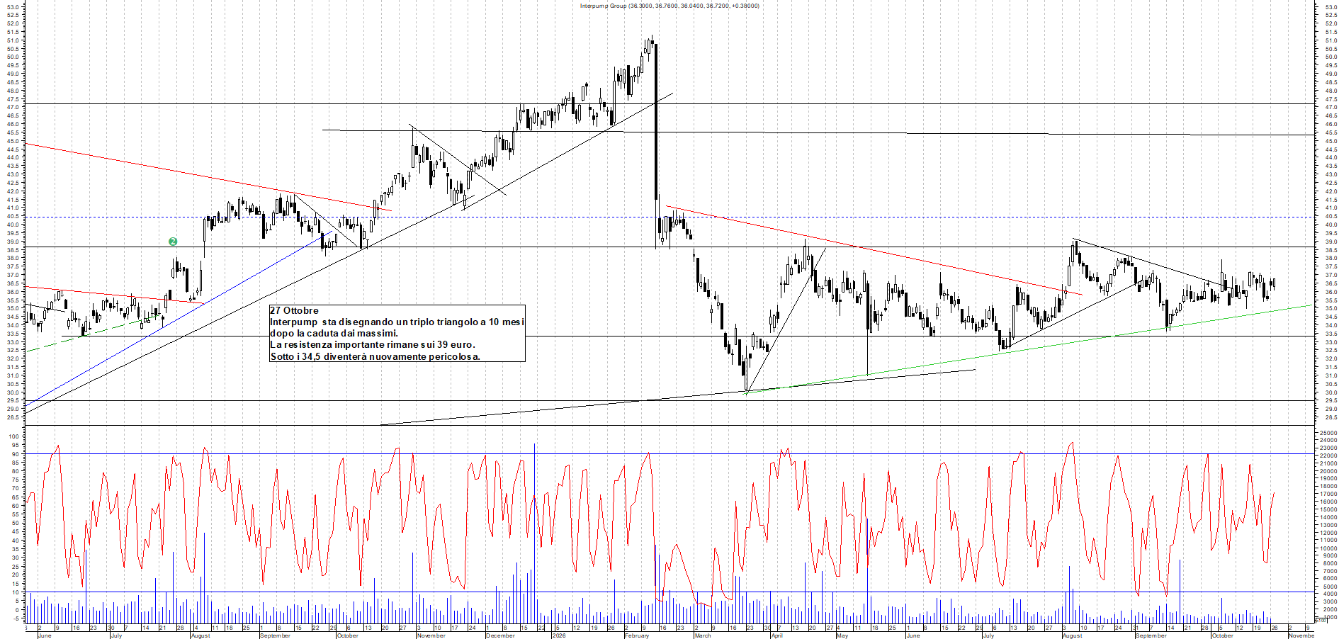Screen dimensions: 1339x639
Task: Click the Interpump Group chart title
Action: 669,6
